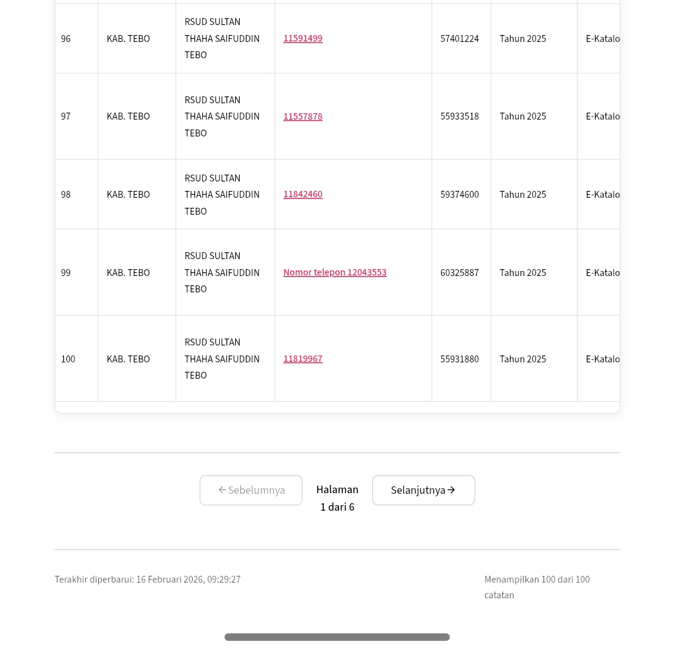This screenshot has height=654, width=675.
Task: Click value 57401224 in row 96
Action: [x=459, y=38]
